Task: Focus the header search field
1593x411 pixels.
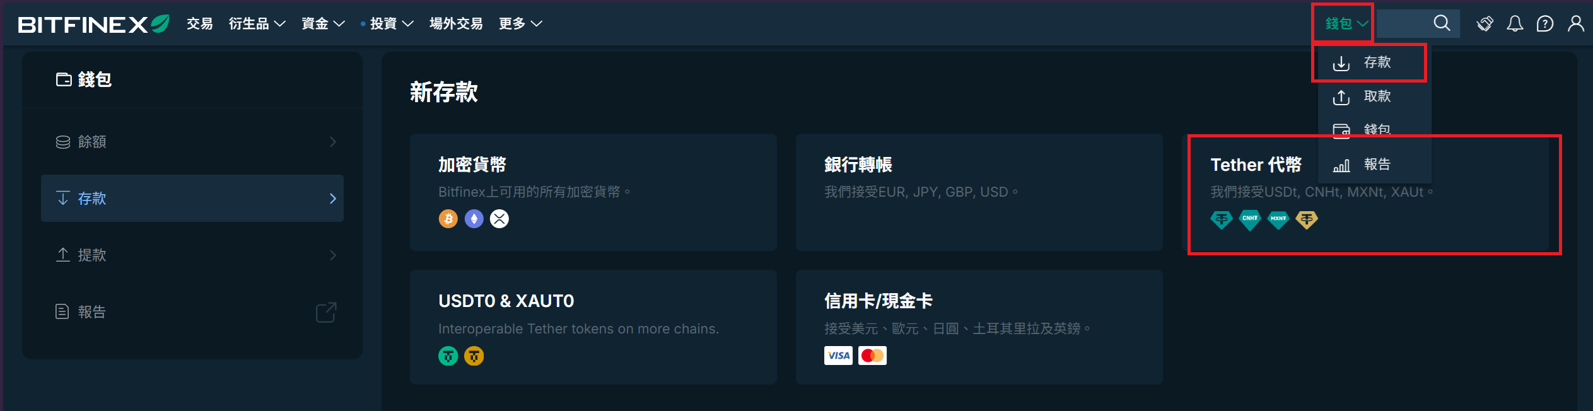Action: point(1418,23)
